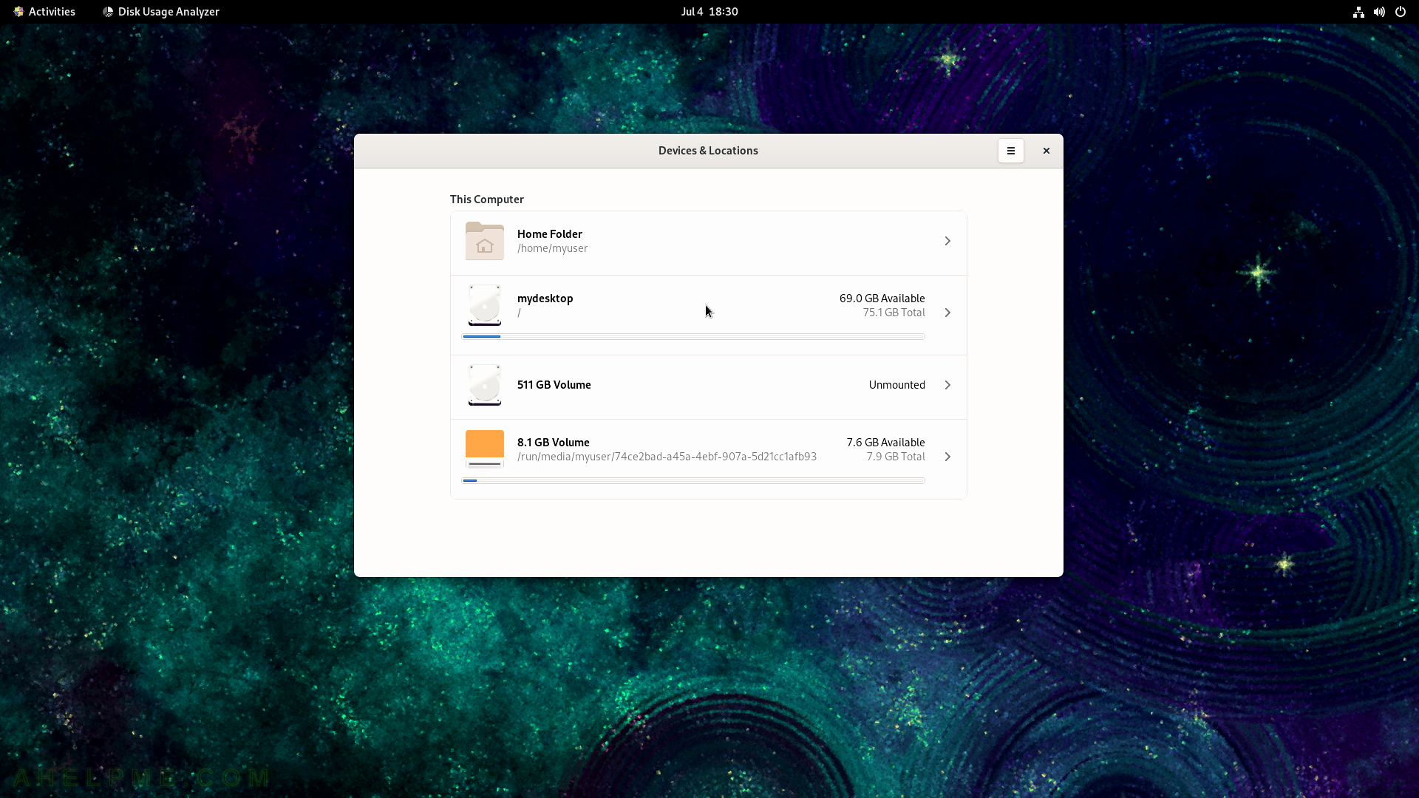Click the 8.1 GB Volume usage bar
1419x798 pixels.
[x=693, y=481]
